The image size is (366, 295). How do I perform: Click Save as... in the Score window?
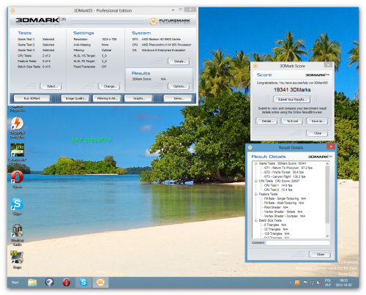click(318, 121)
